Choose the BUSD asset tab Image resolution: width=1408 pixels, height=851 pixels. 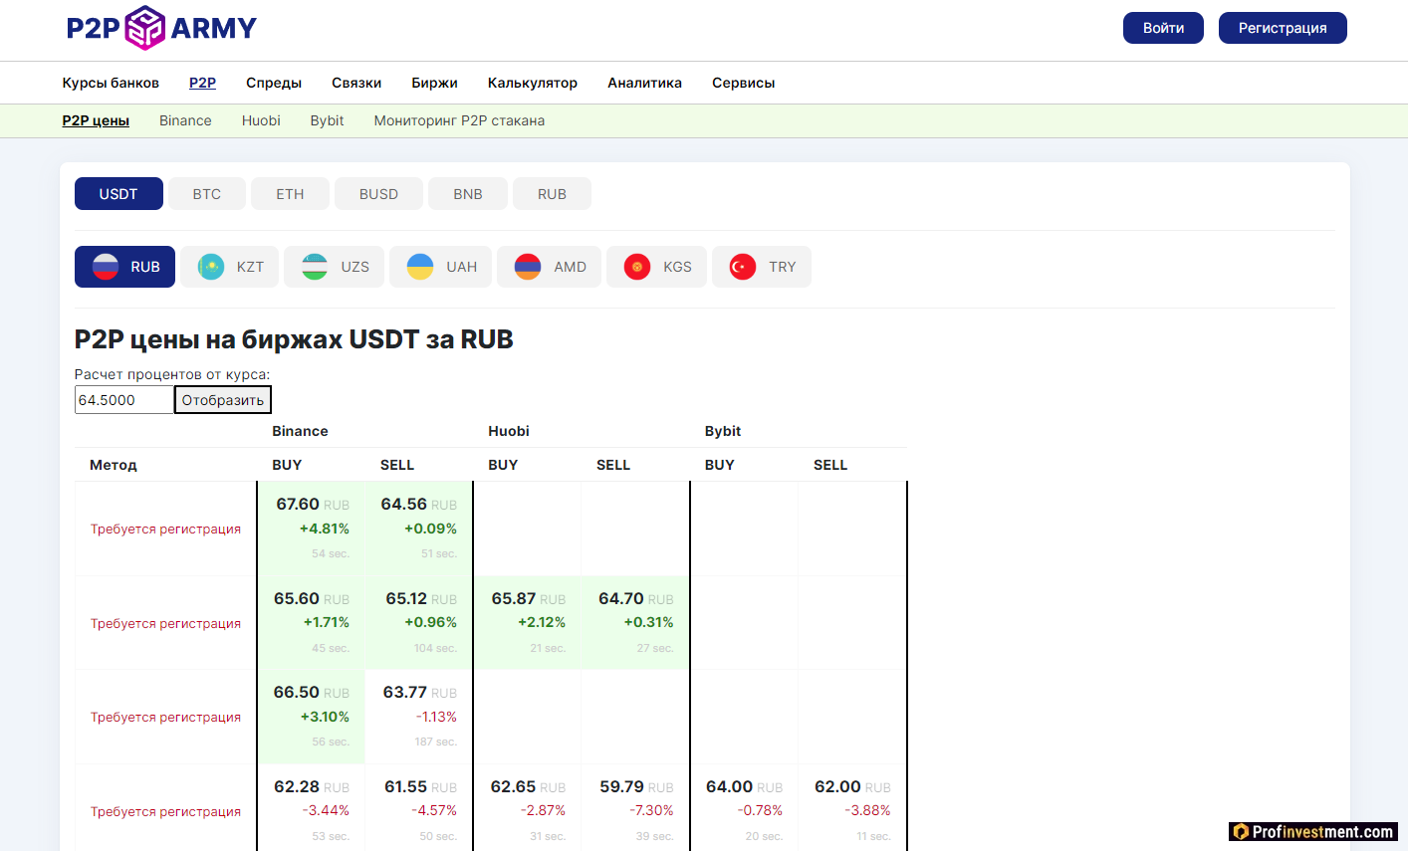pyautogui.click(x=378, y=194)
